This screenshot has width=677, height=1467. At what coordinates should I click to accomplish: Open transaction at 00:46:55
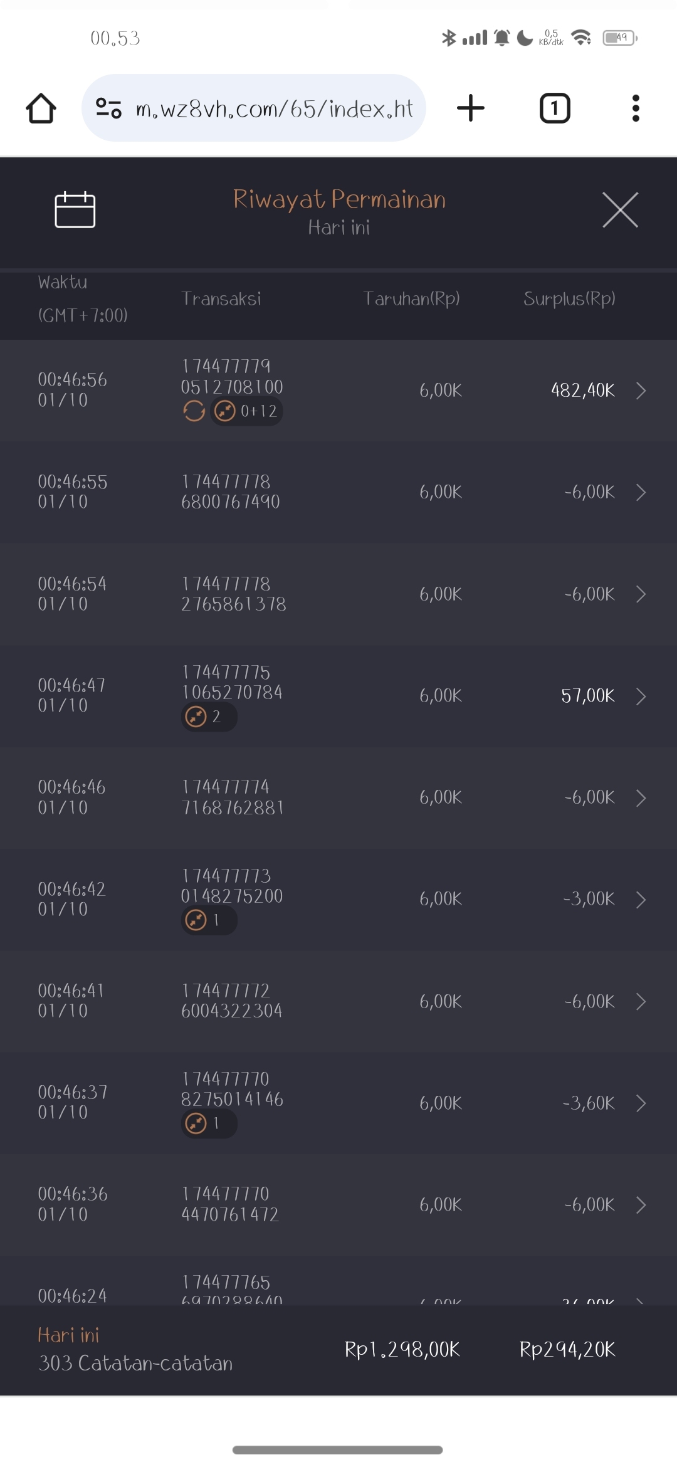[338, 492]
